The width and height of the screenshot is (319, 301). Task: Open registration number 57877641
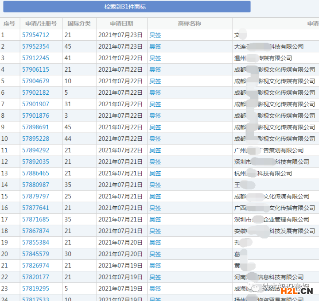click(x=35, y=208)
